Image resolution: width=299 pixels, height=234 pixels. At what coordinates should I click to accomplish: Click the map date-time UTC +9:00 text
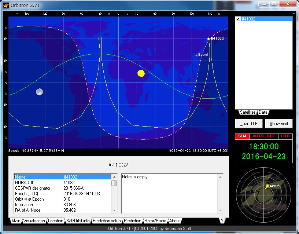[199, 151]
